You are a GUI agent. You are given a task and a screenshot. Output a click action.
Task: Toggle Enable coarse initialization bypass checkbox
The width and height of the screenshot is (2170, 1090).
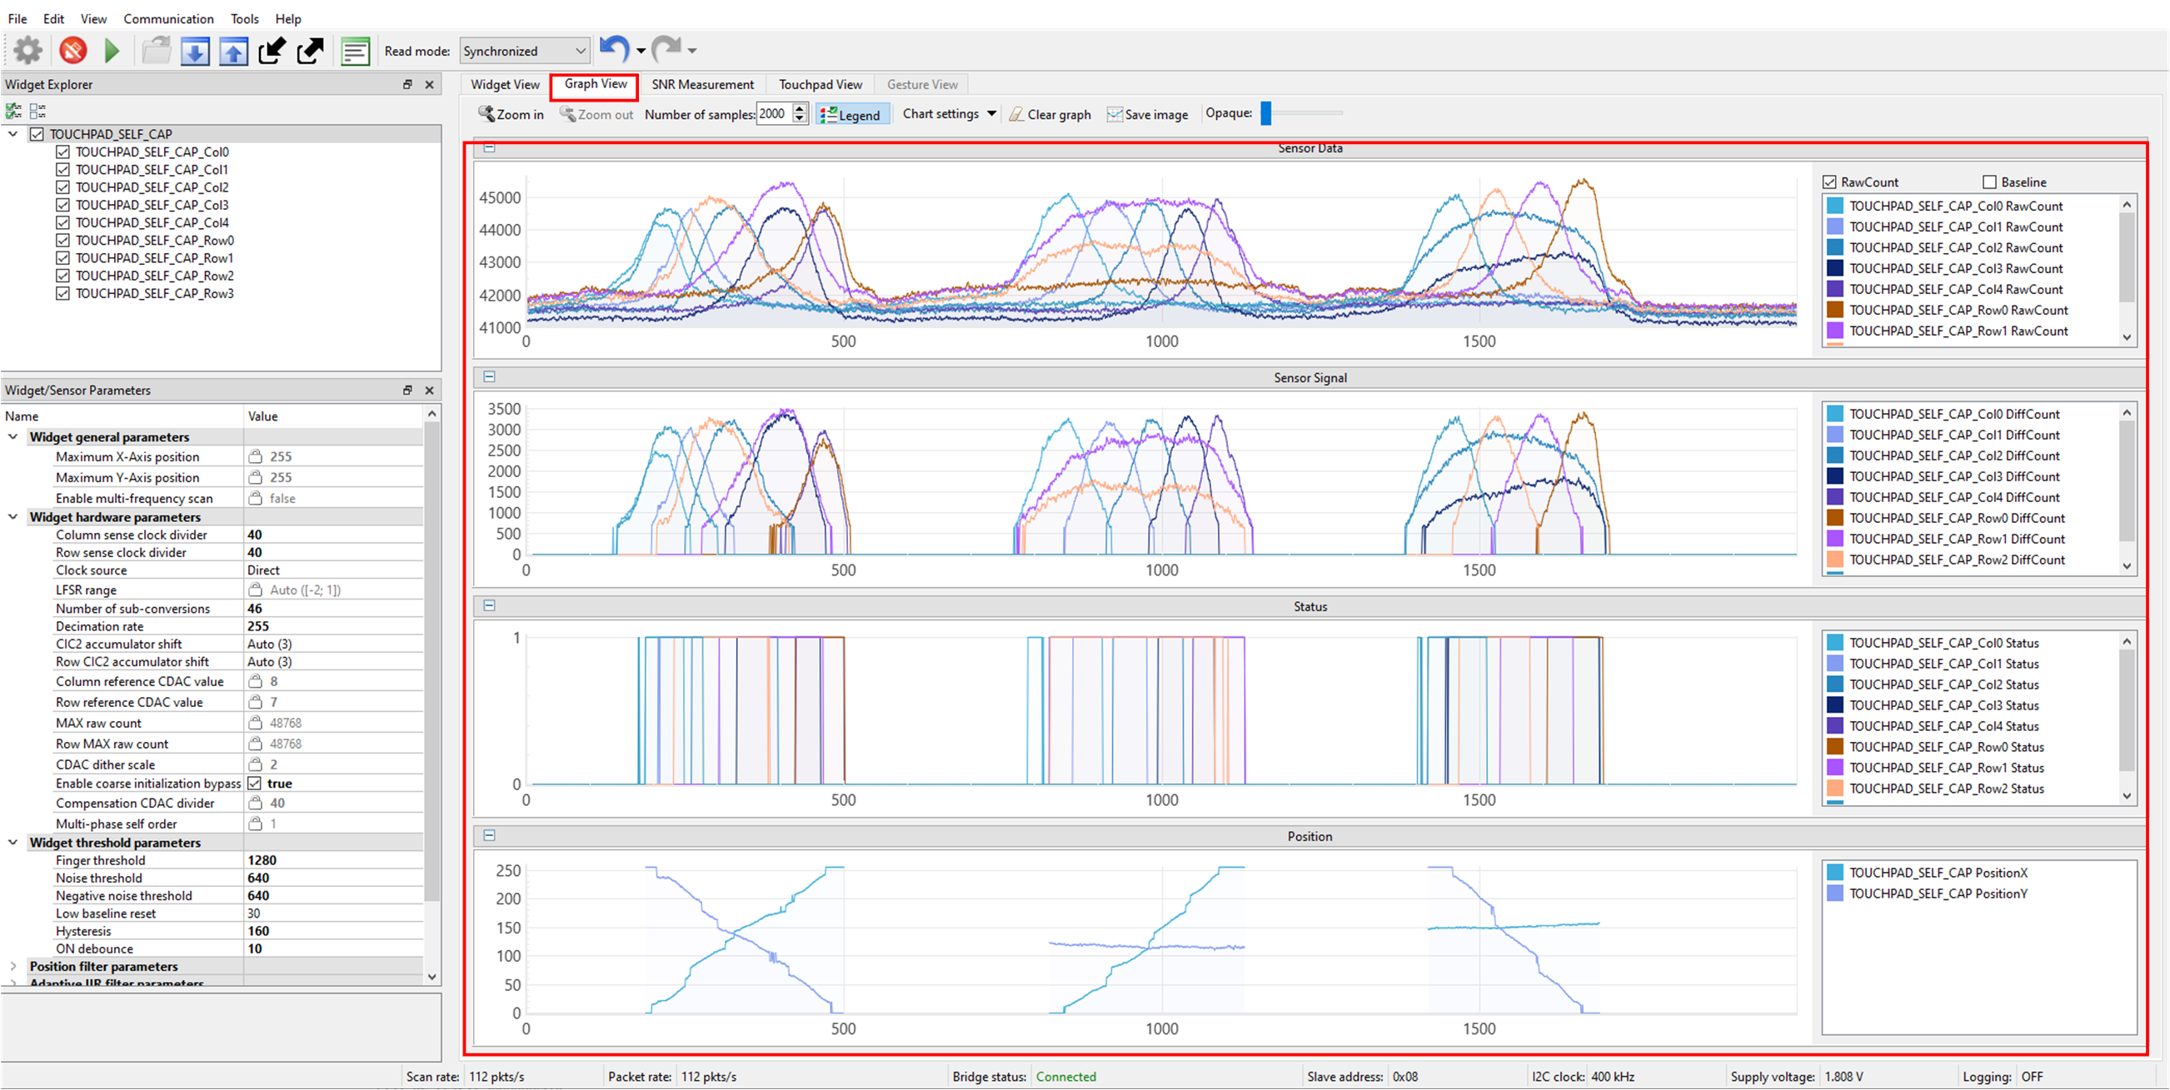pos(254,784)
